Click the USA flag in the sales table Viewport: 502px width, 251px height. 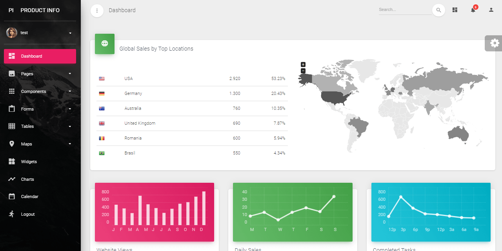(102, 78)
